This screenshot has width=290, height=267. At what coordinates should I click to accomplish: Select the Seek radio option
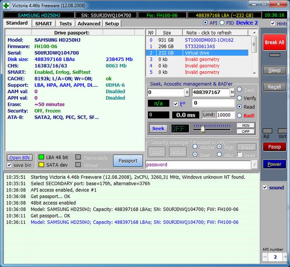[x=239, y=89]
